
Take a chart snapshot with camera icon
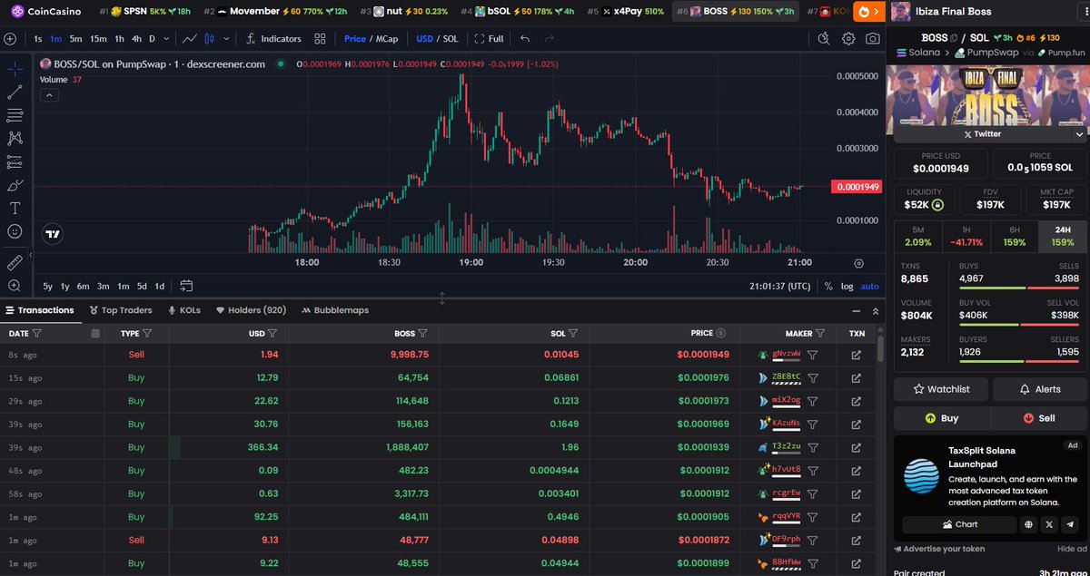(872, 39)
